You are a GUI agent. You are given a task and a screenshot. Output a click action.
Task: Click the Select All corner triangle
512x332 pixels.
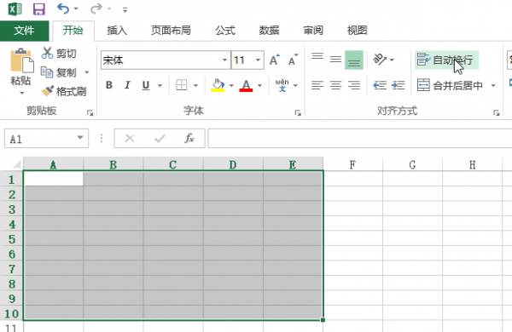(17, 164)
